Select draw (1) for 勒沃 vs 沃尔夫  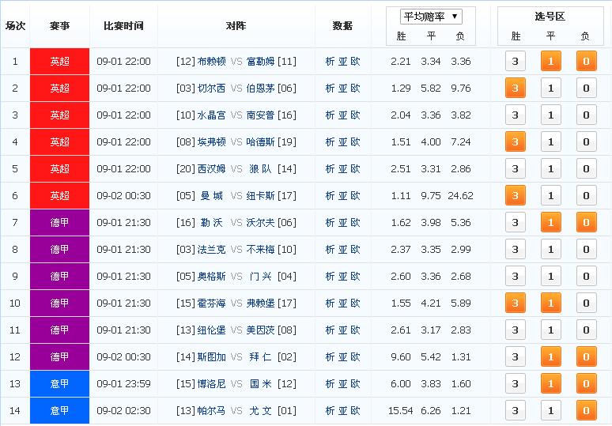tap(551, 222)
